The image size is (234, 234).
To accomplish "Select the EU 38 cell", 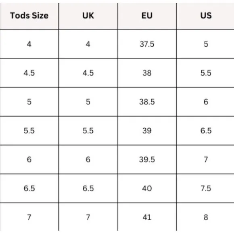I will pos(147,73).
